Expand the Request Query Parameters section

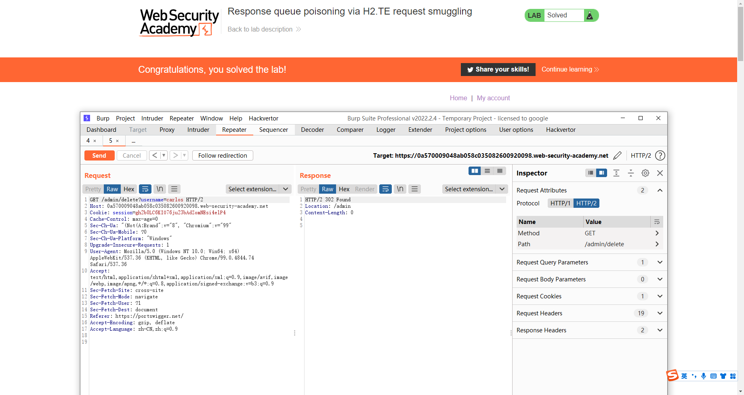click(660, 262)
